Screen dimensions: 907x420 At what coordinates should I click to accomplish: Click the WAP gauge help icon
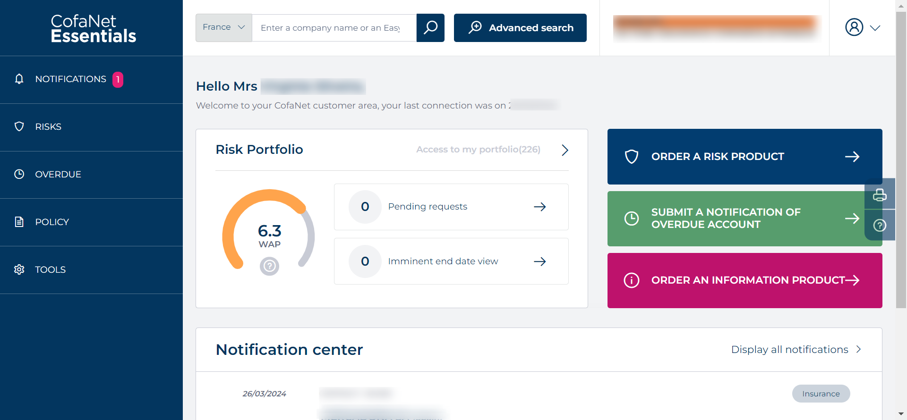[269, 266]
